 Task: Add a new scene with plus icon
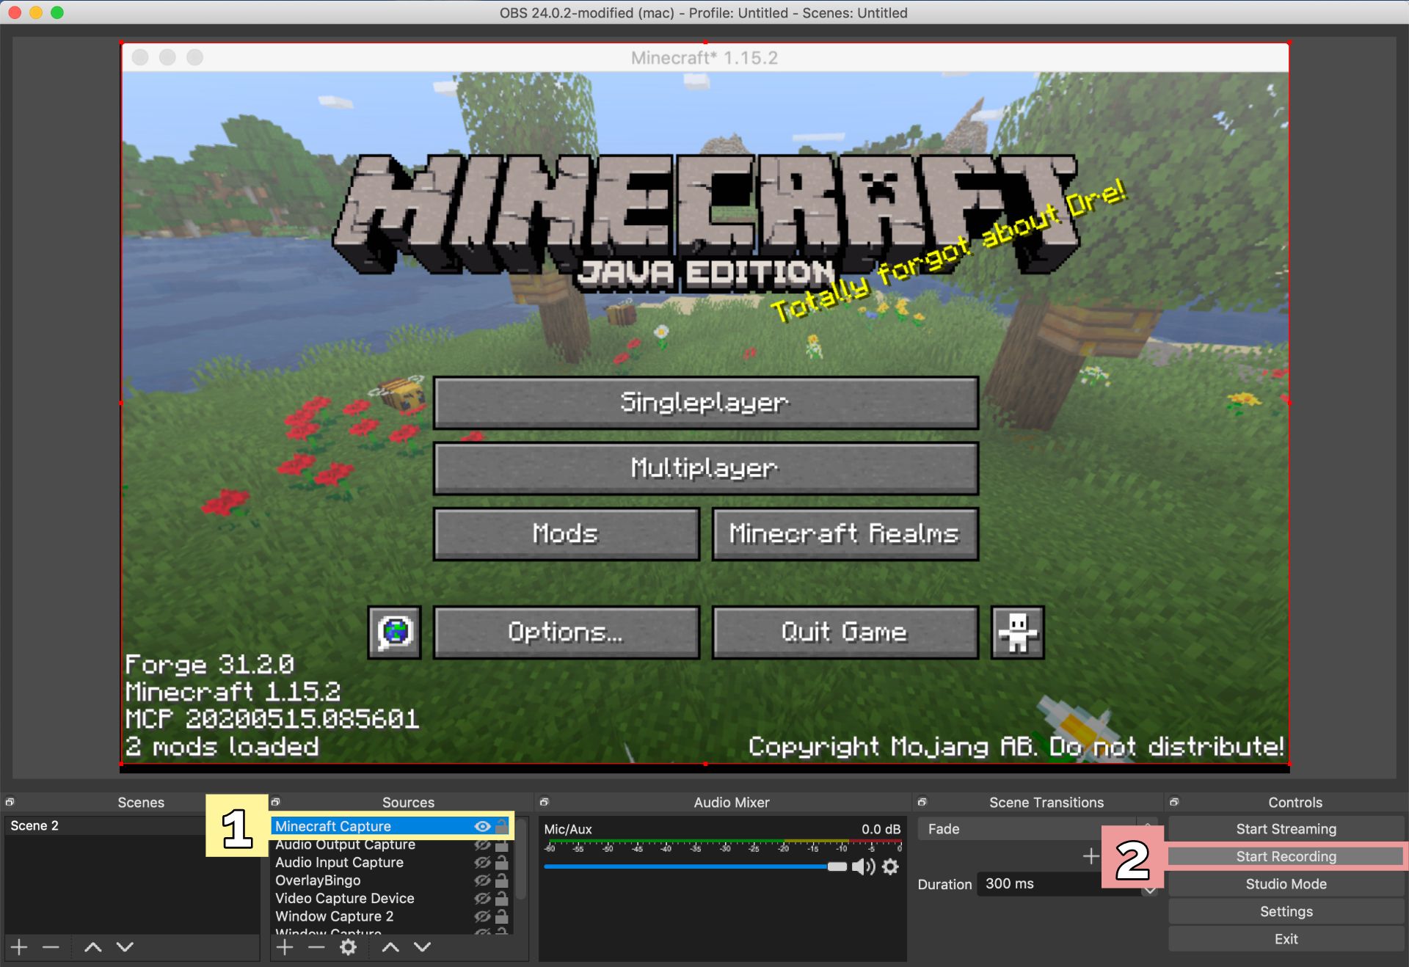click(x=19, y=947)
